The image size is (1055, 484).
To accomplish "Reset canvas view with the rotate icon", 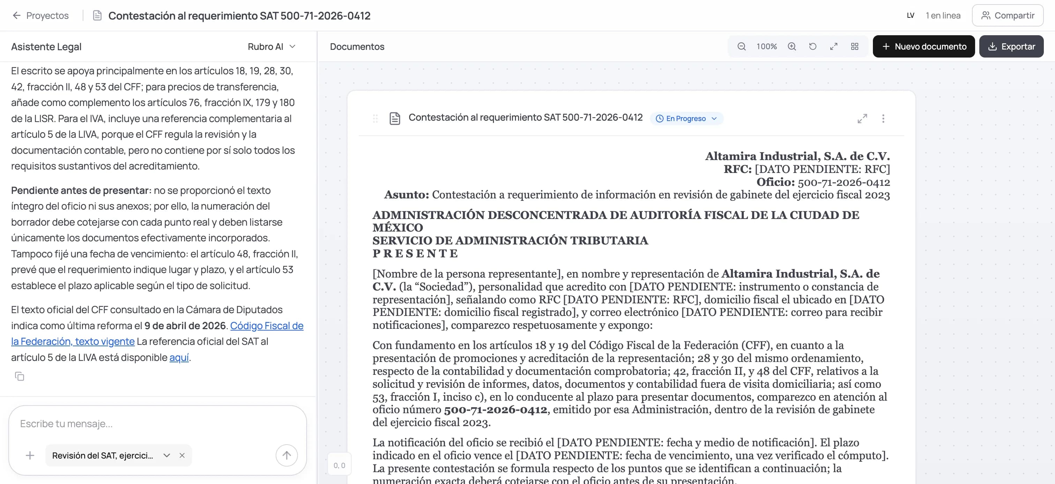I will [x=813, y=47].
